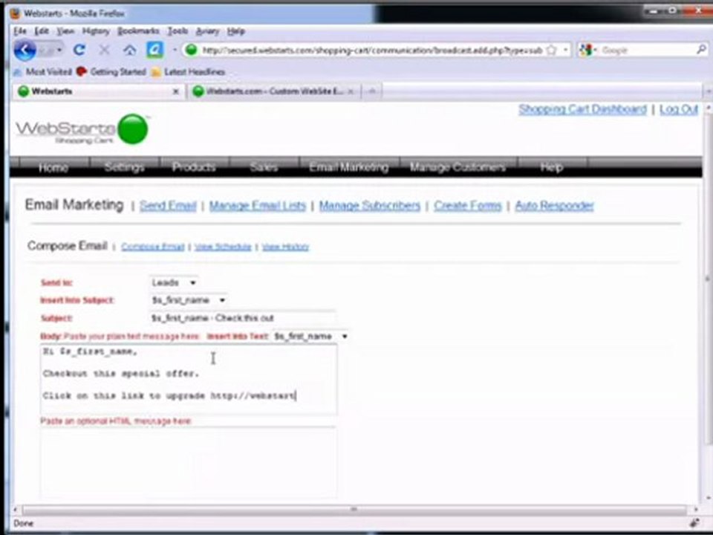Click the Compose Email sub-link
The image size is (713, 535).
(153, 247)
